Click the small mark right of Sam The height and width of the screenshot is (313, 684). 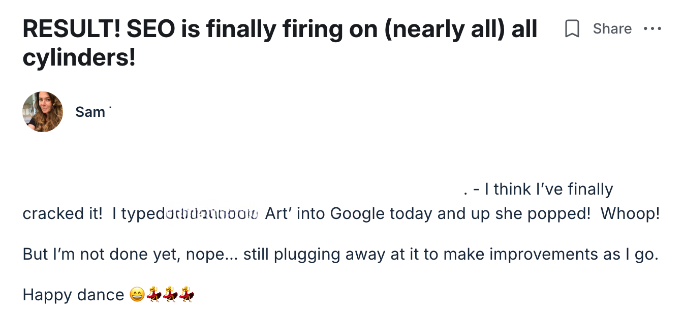[110, 108]
